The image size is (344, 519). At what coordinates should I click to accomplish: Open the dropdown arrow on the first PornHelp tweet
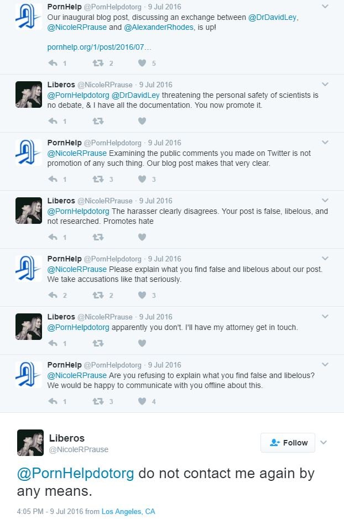click(x=325, y=7)
